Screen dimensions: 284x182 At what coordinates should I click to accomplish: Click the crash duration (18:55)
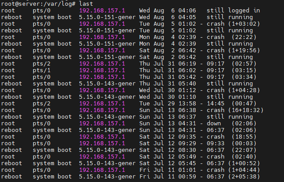244,137
